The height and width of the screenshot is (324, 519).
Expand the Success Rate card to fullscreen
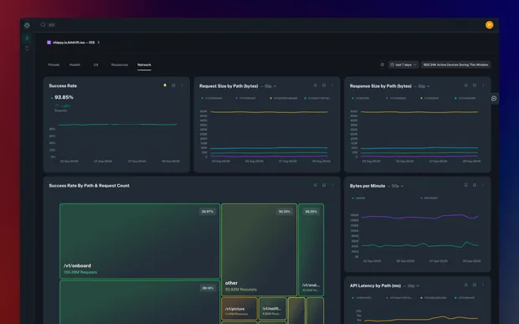[173, 85]
